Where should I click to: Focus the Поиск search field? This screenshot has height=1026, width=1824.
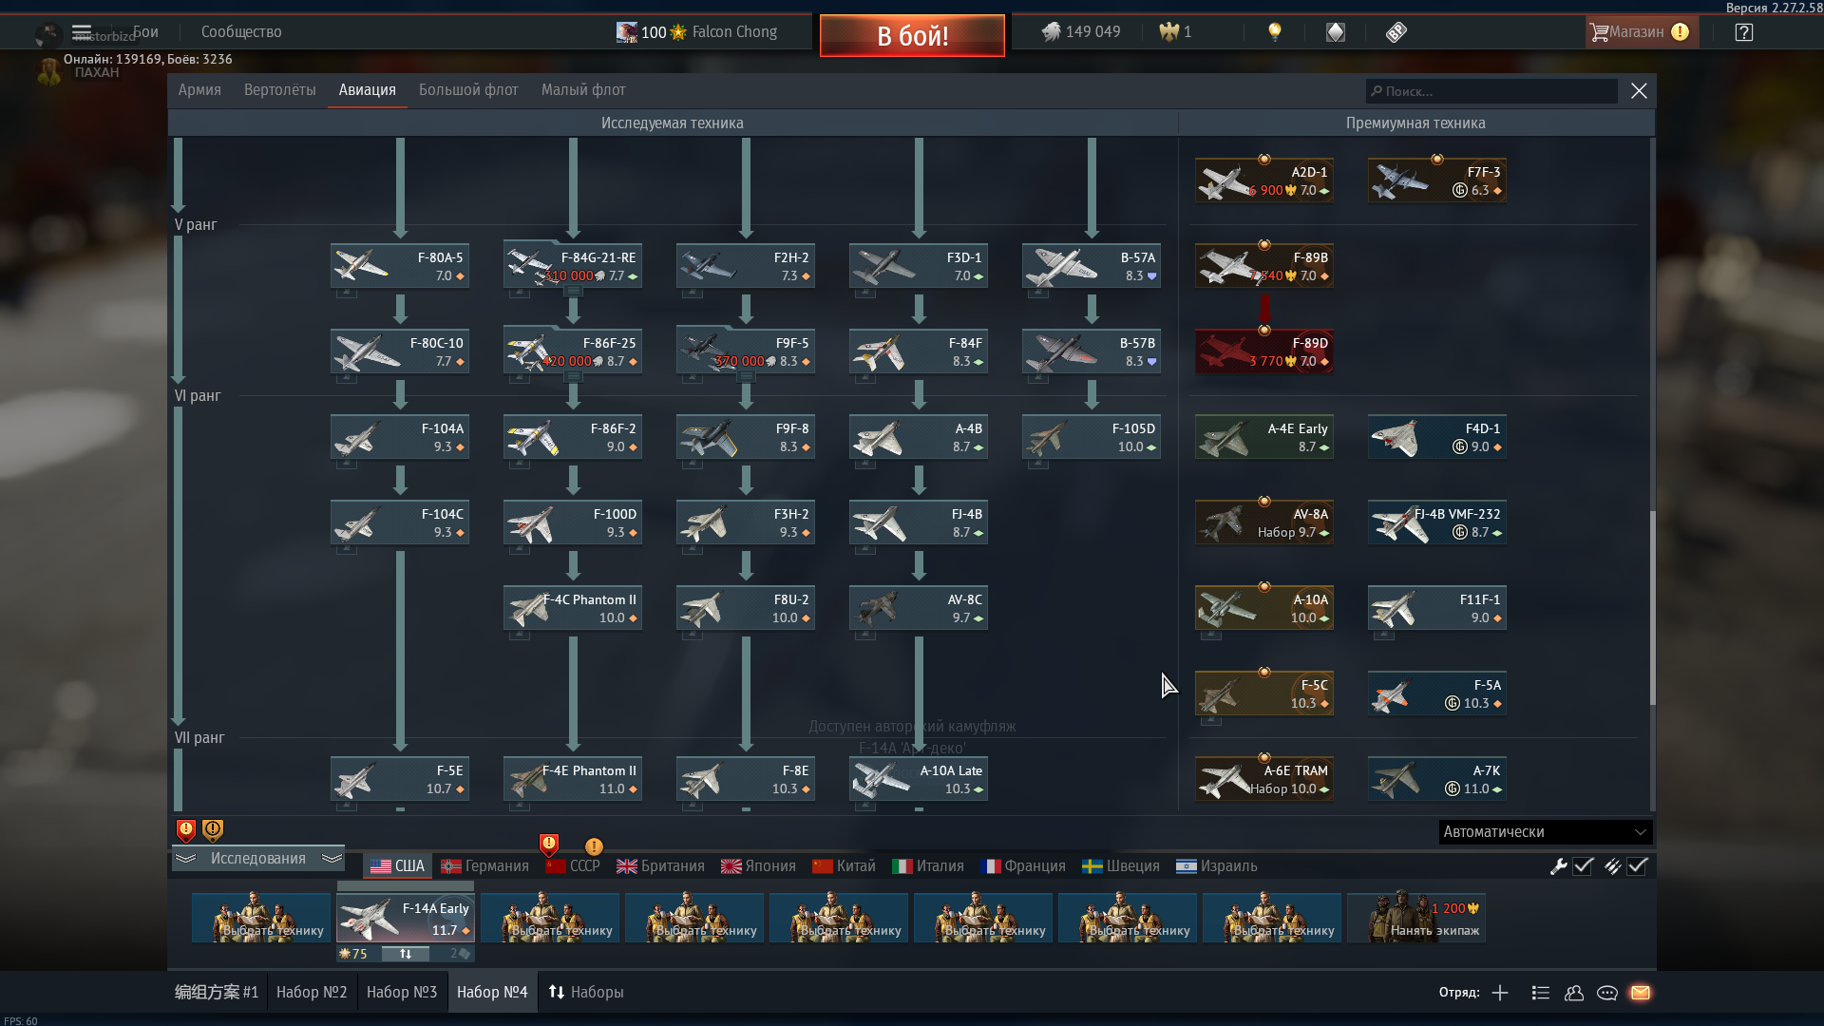pyautogui.click(x=1491, y=91)
